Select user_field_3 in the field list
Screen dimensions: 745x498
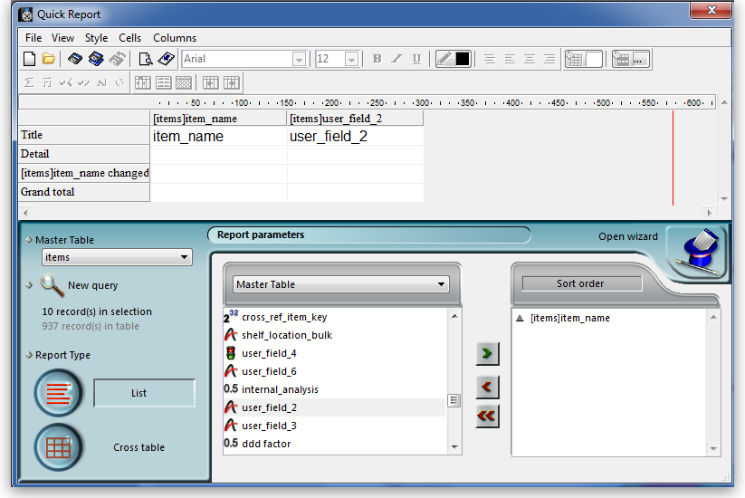(x=269, y=426)
